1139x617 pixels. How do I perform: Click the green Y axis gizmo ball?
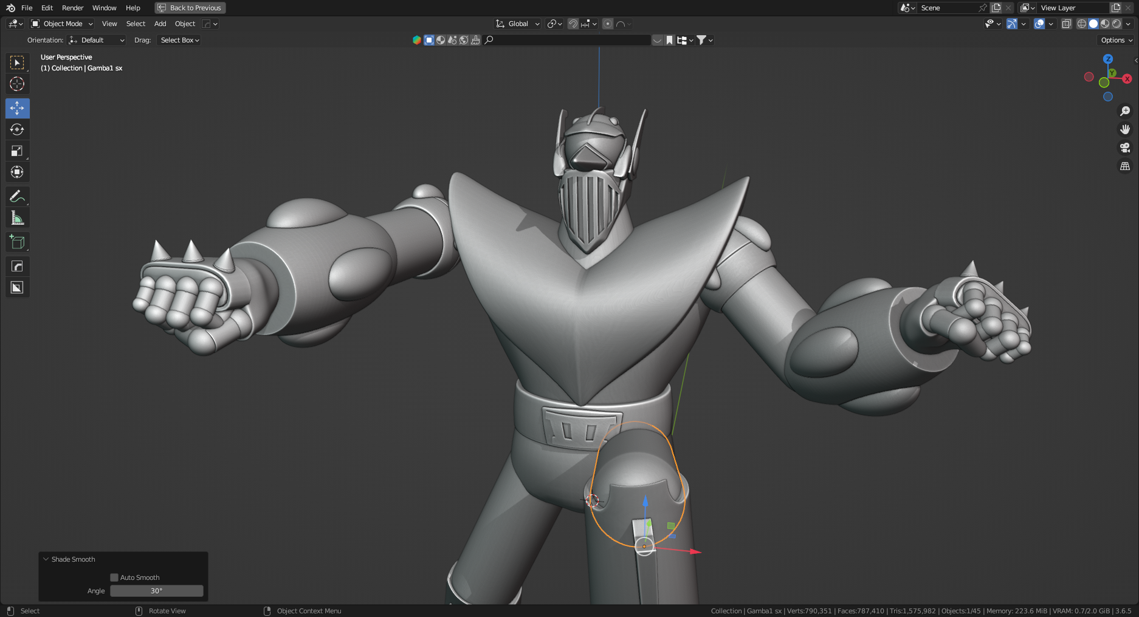click(1112, 73)
